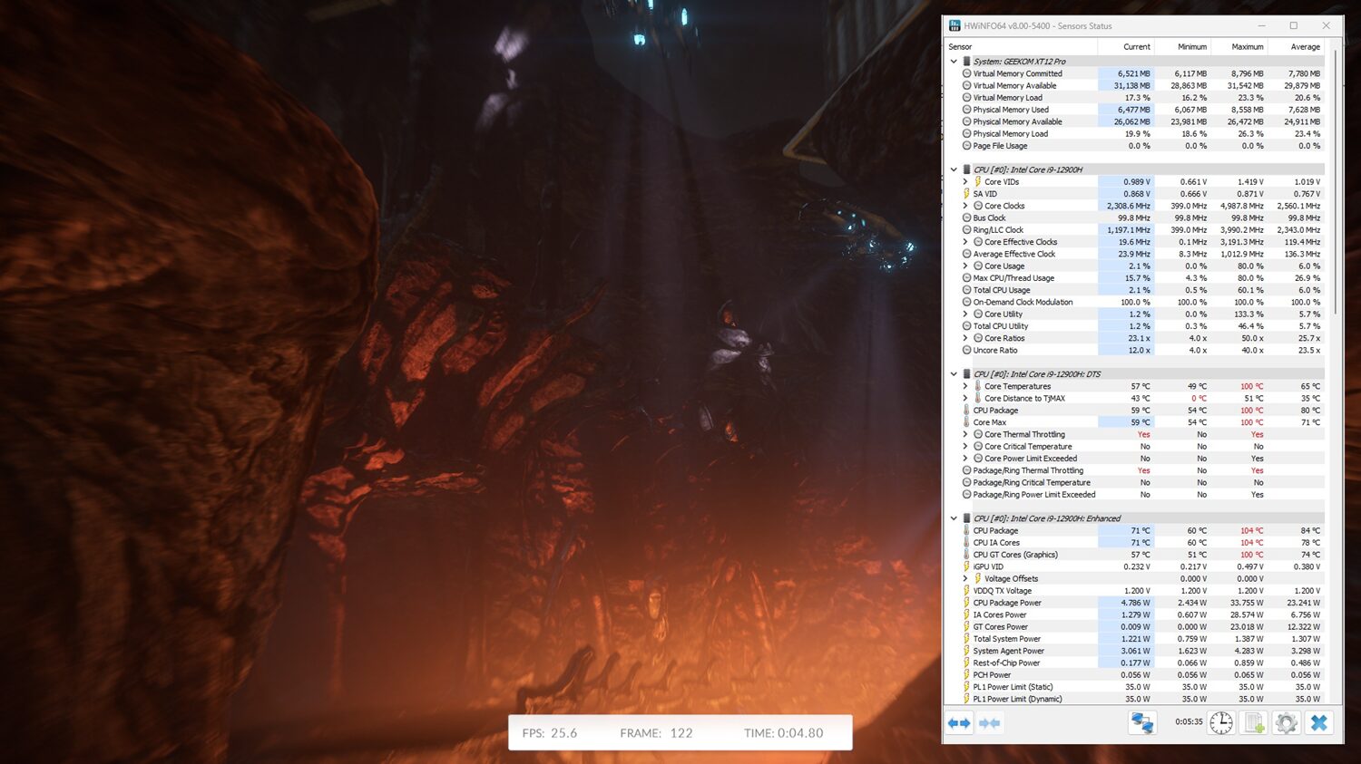
Task: Collapse the CPU Intel Core i9-12900H group
Action: 954,169
